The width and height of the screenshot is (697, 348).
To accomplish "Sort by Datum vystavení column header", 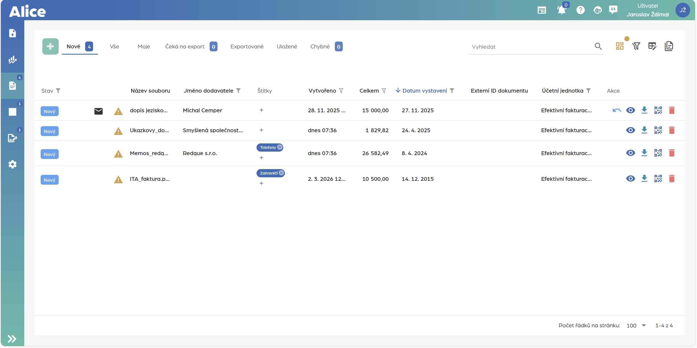I will click(424, 91).
